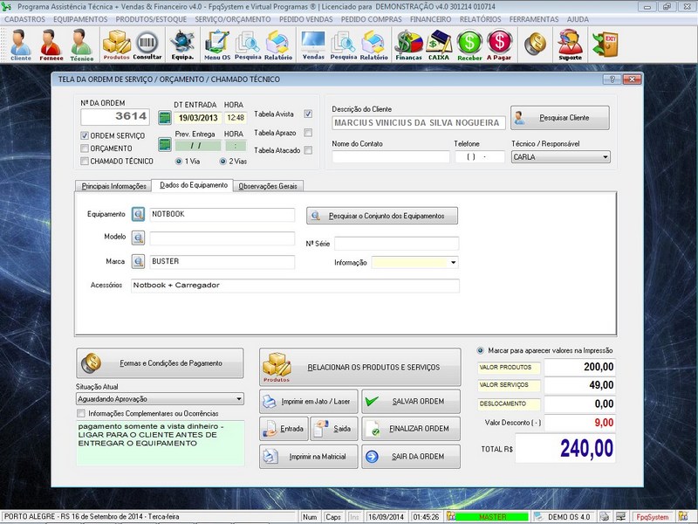
Task: Click RELACIONAR OS PRODUTOS E SERVIÇOS
Action: click(x=360, y=367)
